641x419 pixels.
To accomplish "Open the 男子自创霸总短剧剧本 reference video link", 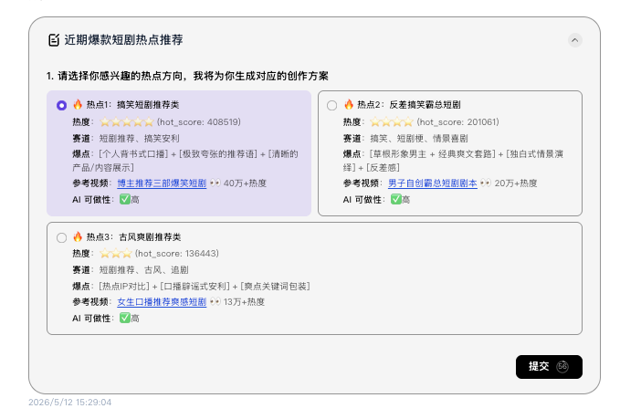I will [x=433, y=183].
